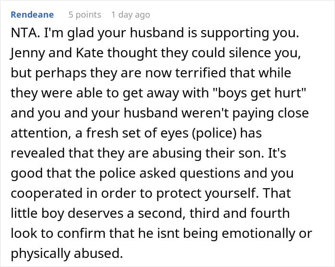
Task: Click the word "cooperated" in the comment
Action: pos(46,193)
